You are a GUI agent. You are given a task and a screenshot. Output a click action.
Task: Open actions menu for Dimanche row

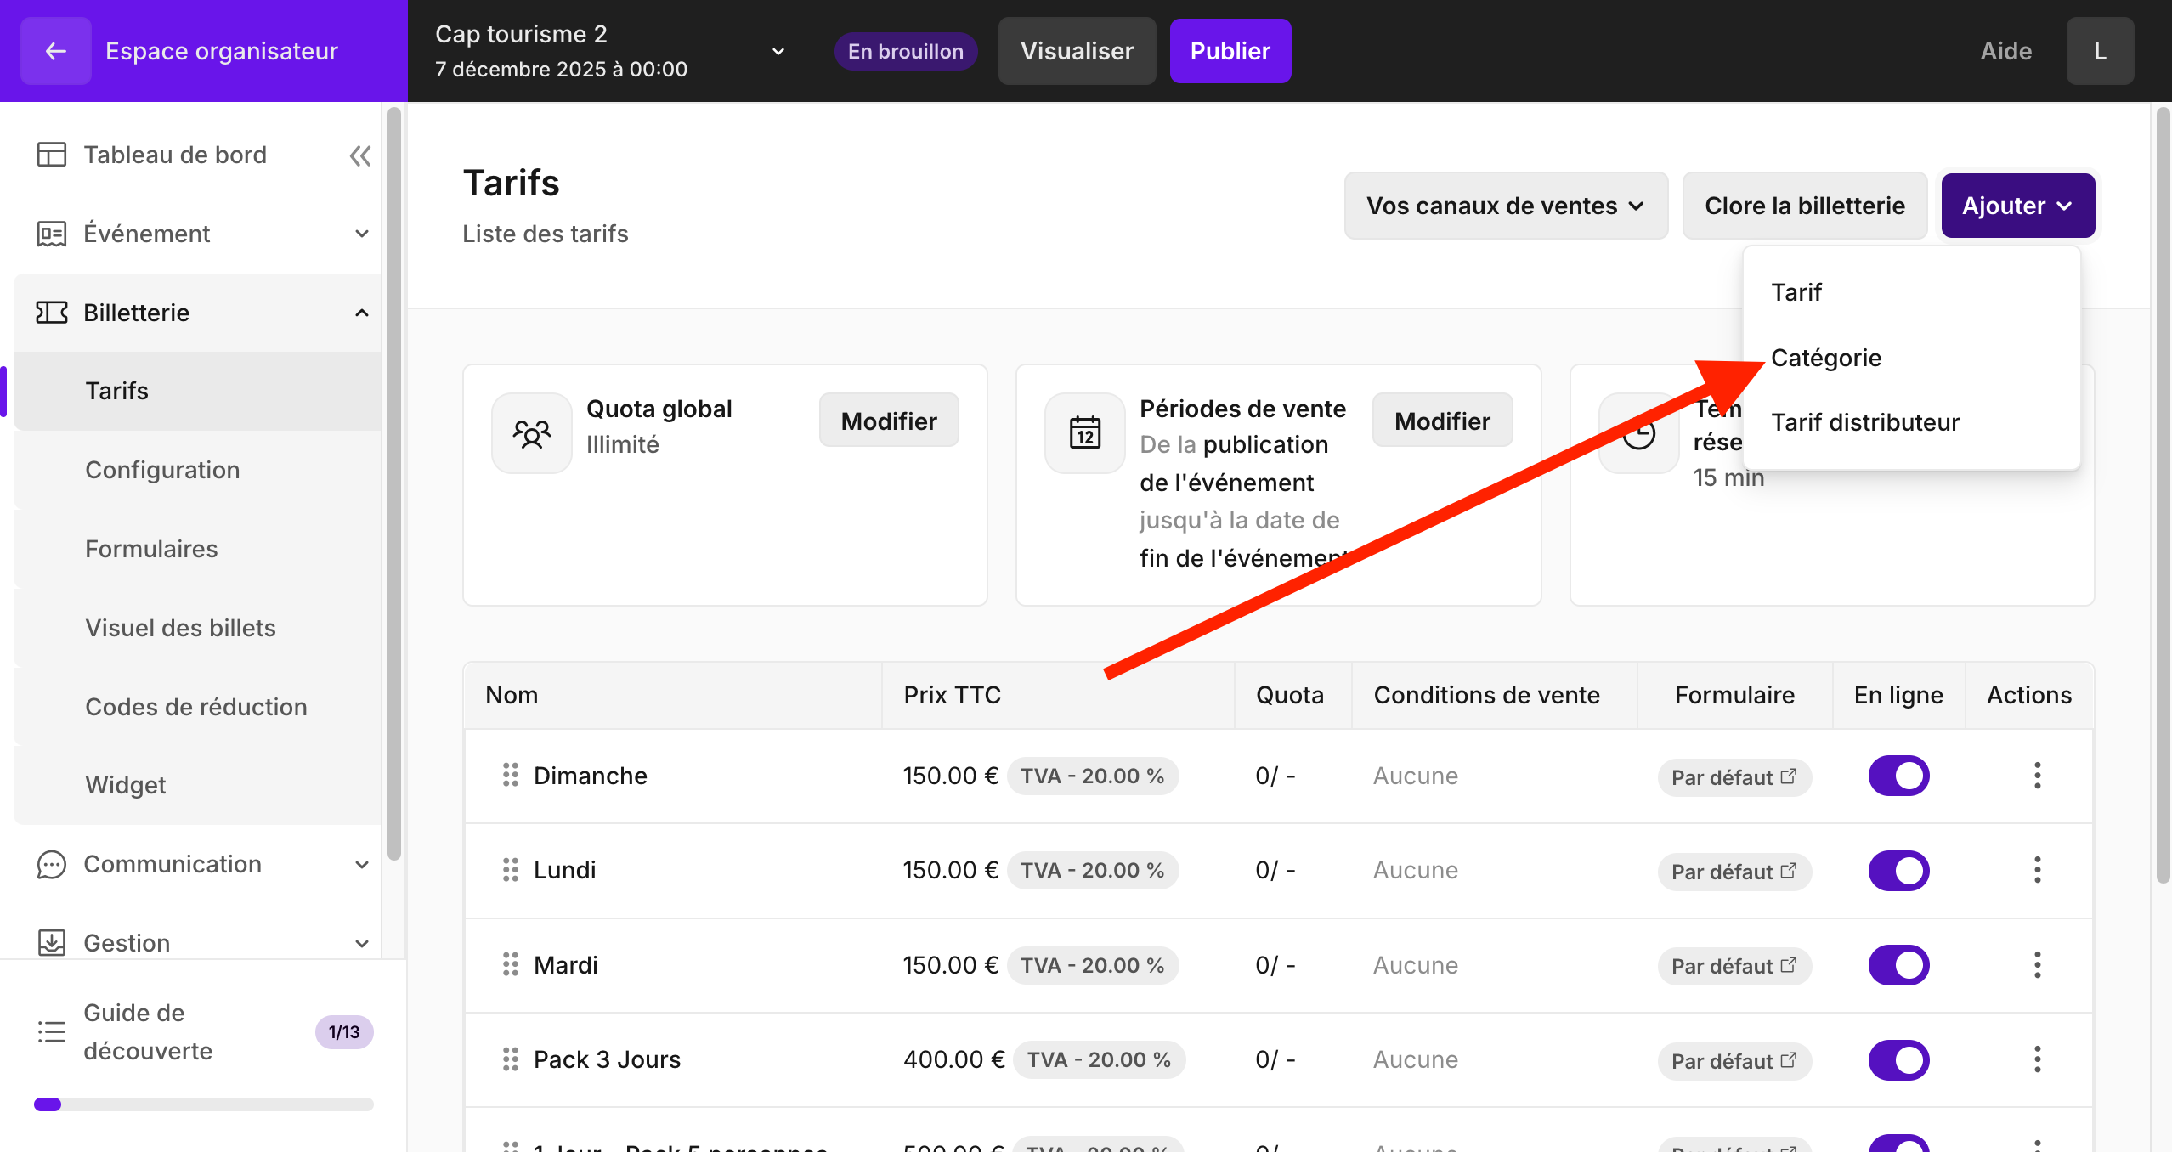(2037, 776)
